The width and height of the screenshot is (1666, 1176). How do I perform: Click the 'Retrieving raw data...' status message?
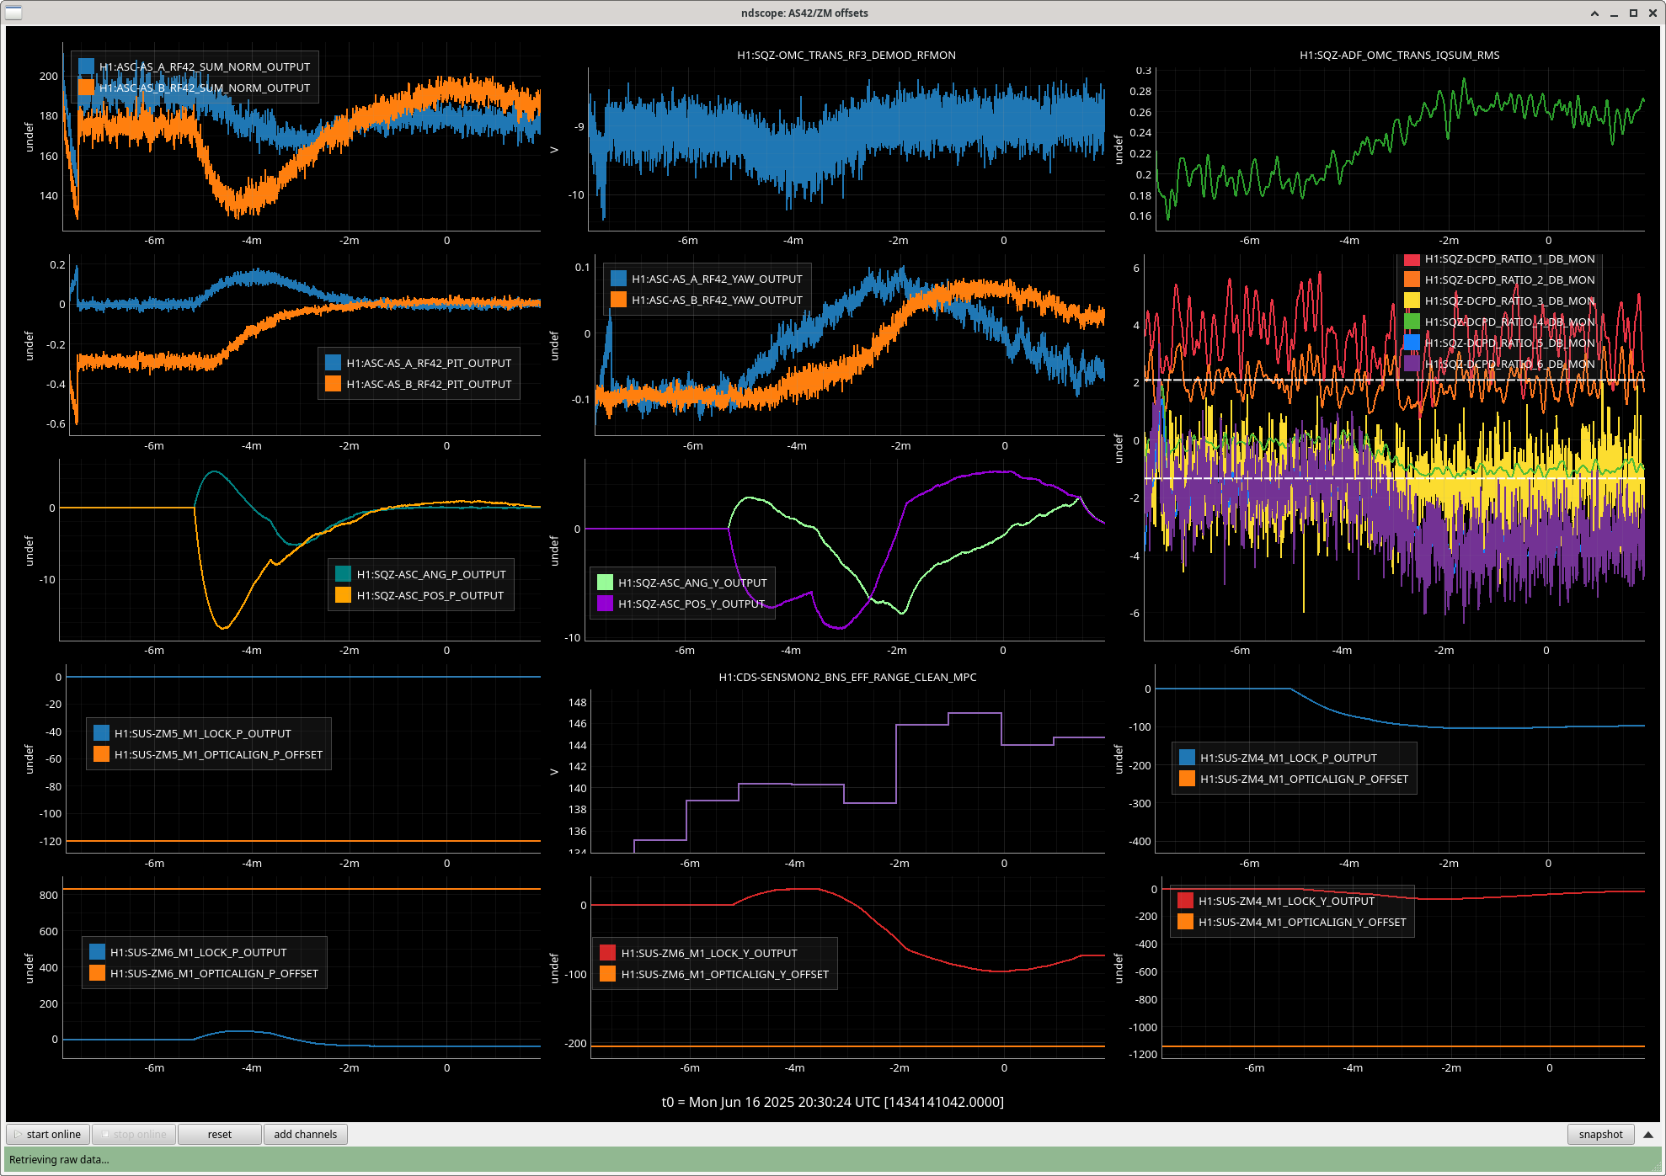(59, 1160)
